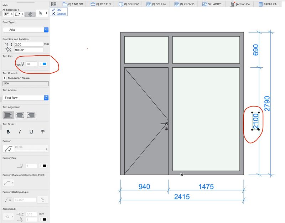This screenshot has width=285, height=223.
Task: Open the arrowhead type selector
Action: tap(8, 217)
